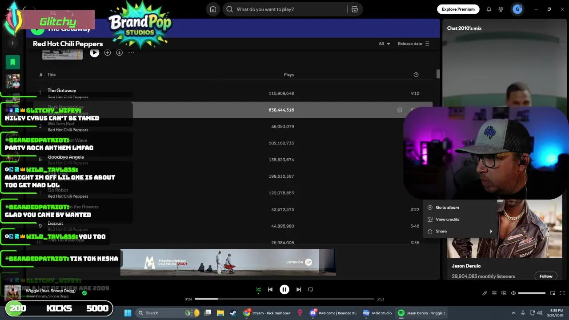The height and width of the screenshot is (320, 569).
Task: Mute the Spotify volume
Action: [513, 293]
